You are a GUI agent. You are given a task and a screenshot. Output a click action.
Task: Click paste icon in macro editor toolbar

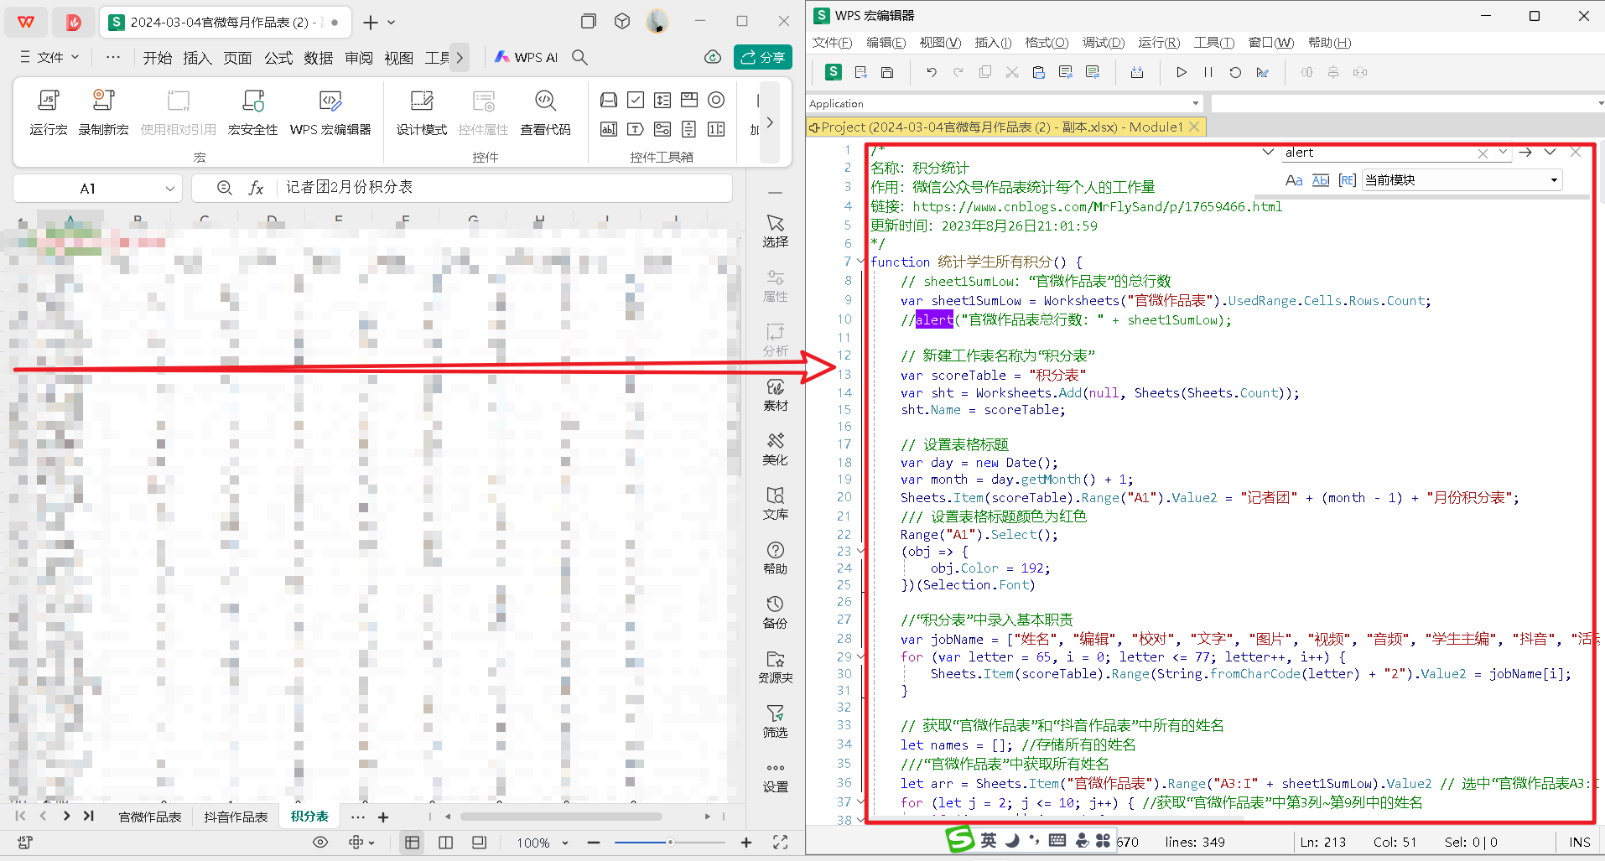tap(1039, 72)
